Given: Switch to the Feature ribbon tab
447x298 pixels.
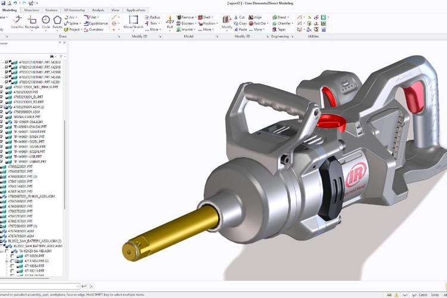Looking at the screenshot, I should [52, 10].
